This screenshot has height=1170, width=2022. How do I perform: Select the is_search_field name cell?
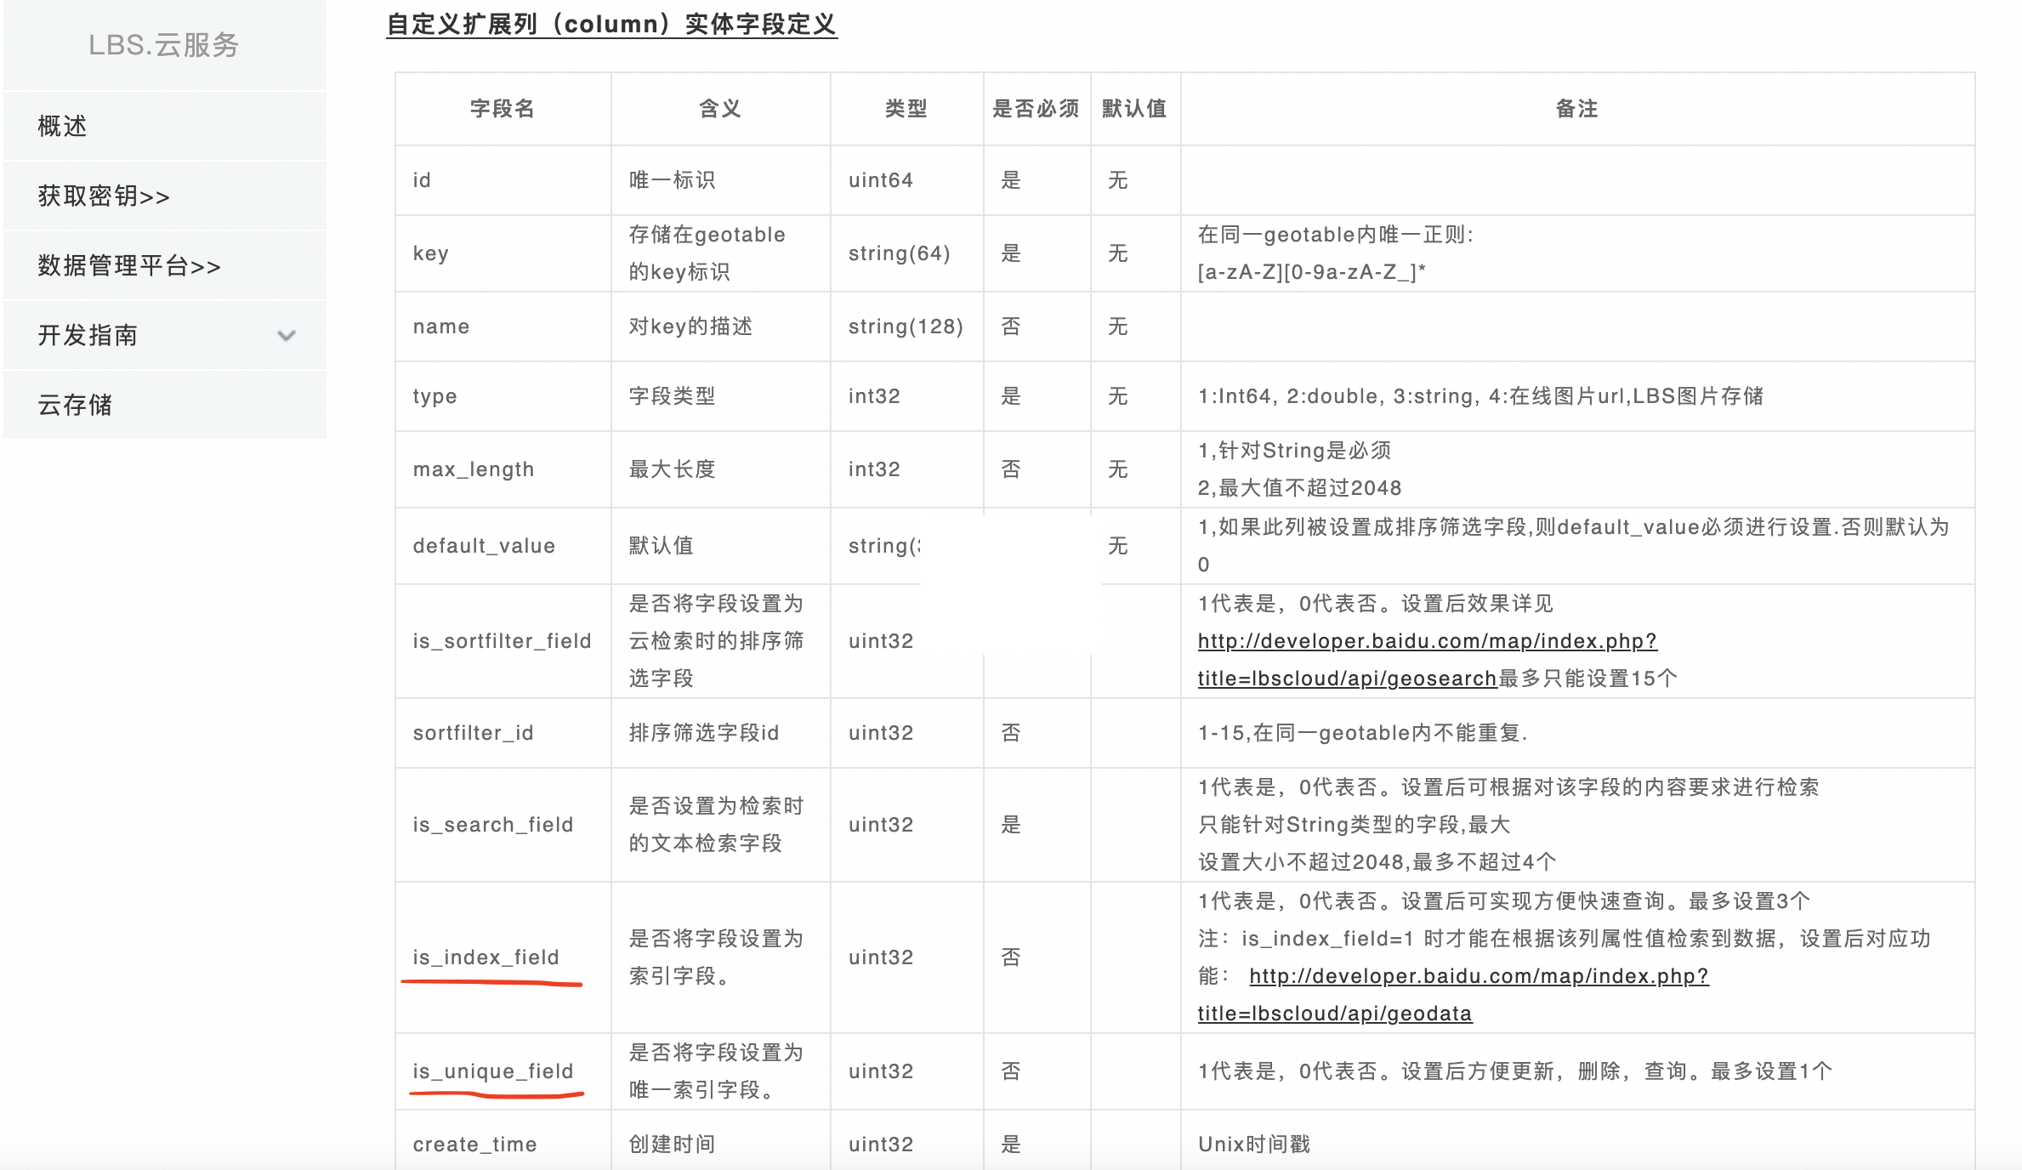pos(503,825)
